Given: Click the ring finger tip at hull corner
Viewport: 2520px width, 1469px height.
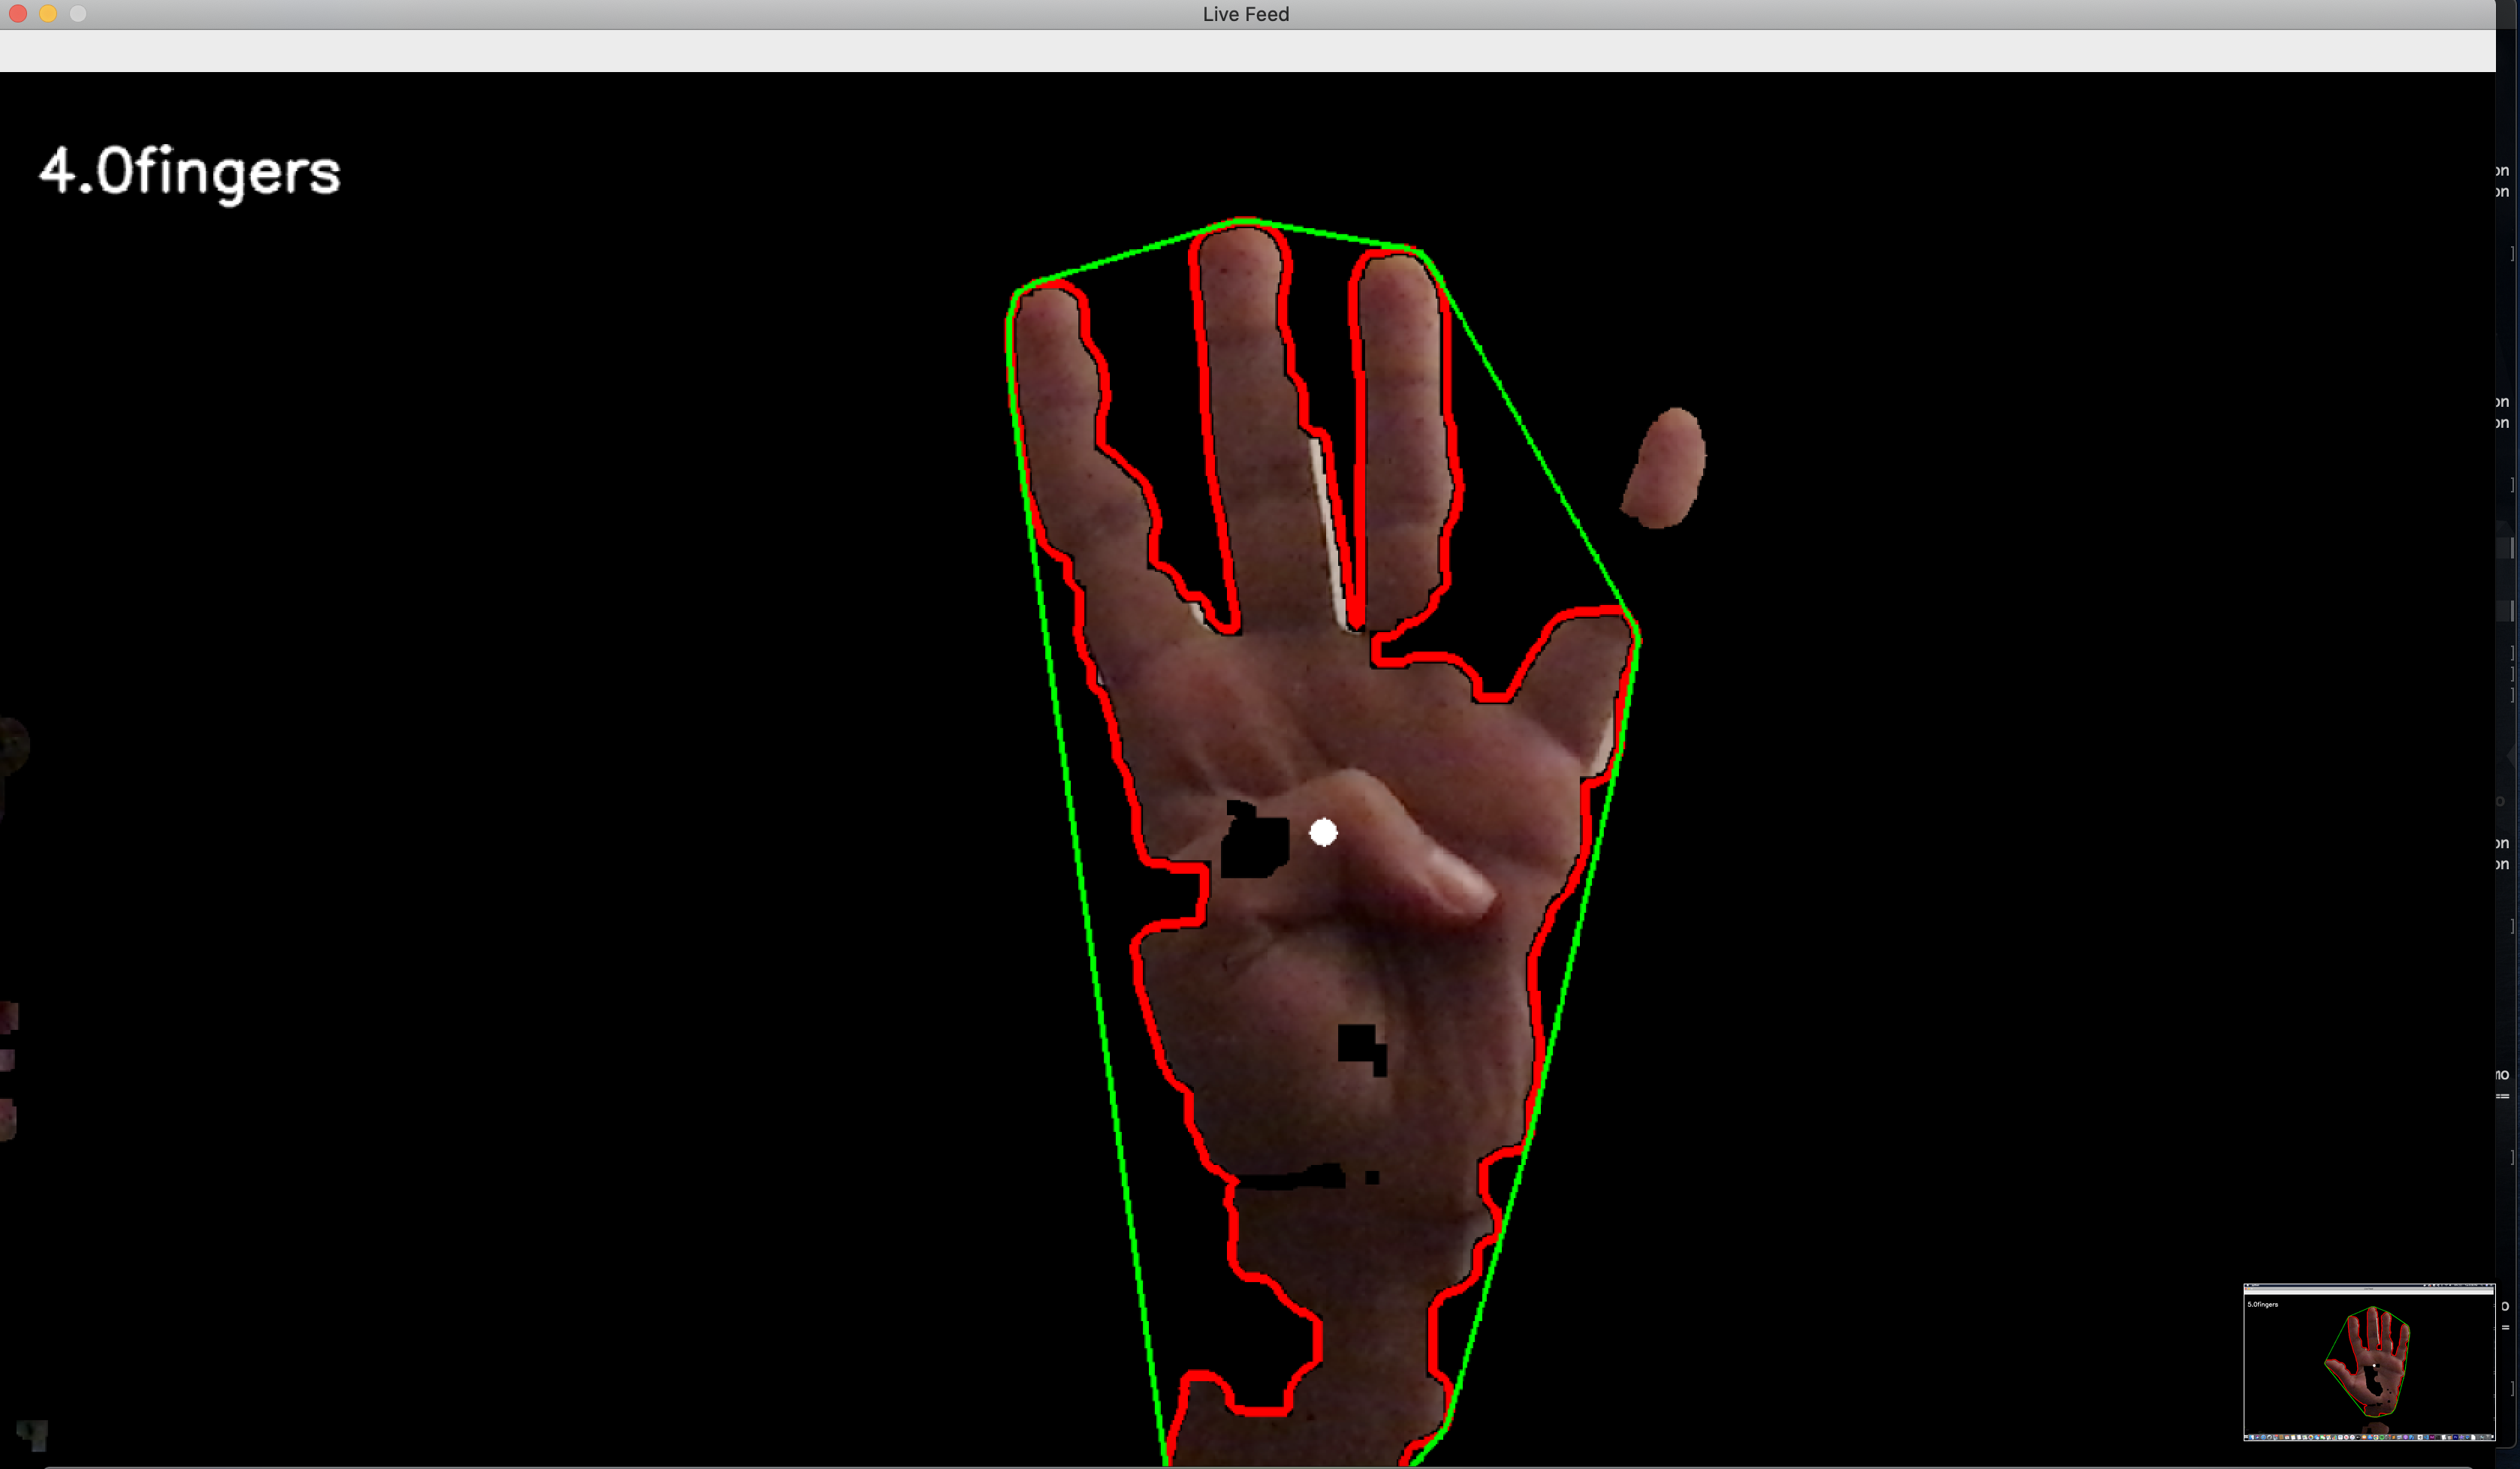Looking at the screenshot, I should coord(1398,270).
